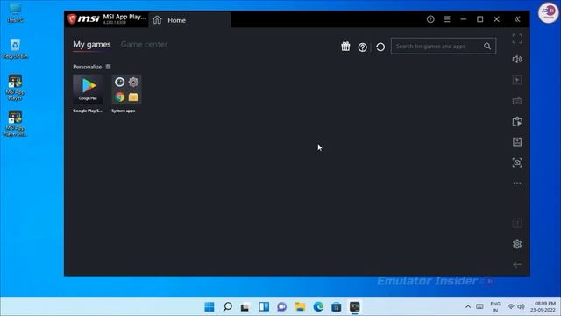Open Windows taskbar search
The height and width of the screenshot is (316, 561).
pyautogui.click(x=228, y=306)
